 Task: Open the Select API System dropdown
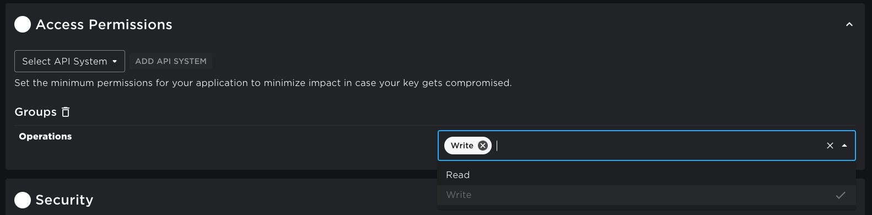click(69, 61)
